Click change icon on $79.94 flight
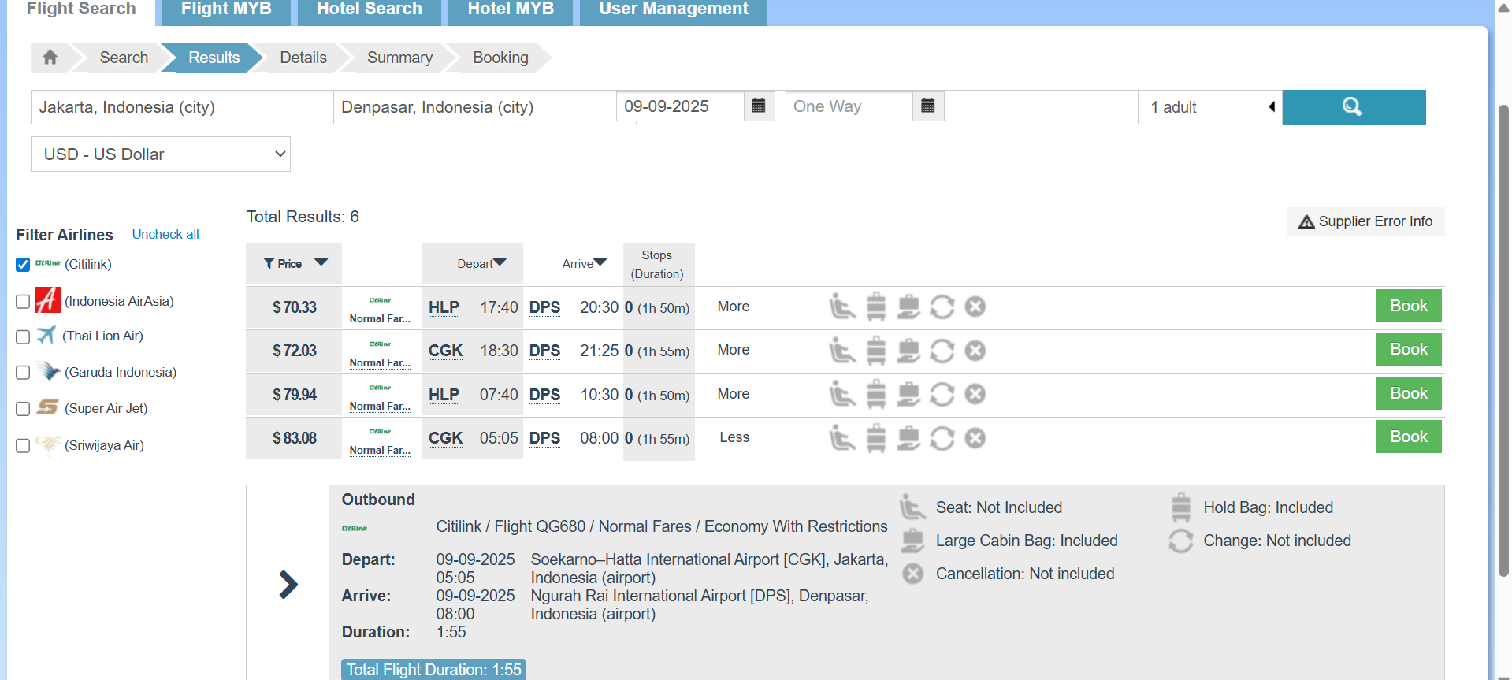This screenshot has height=680, width=1512. click(942, 394)
